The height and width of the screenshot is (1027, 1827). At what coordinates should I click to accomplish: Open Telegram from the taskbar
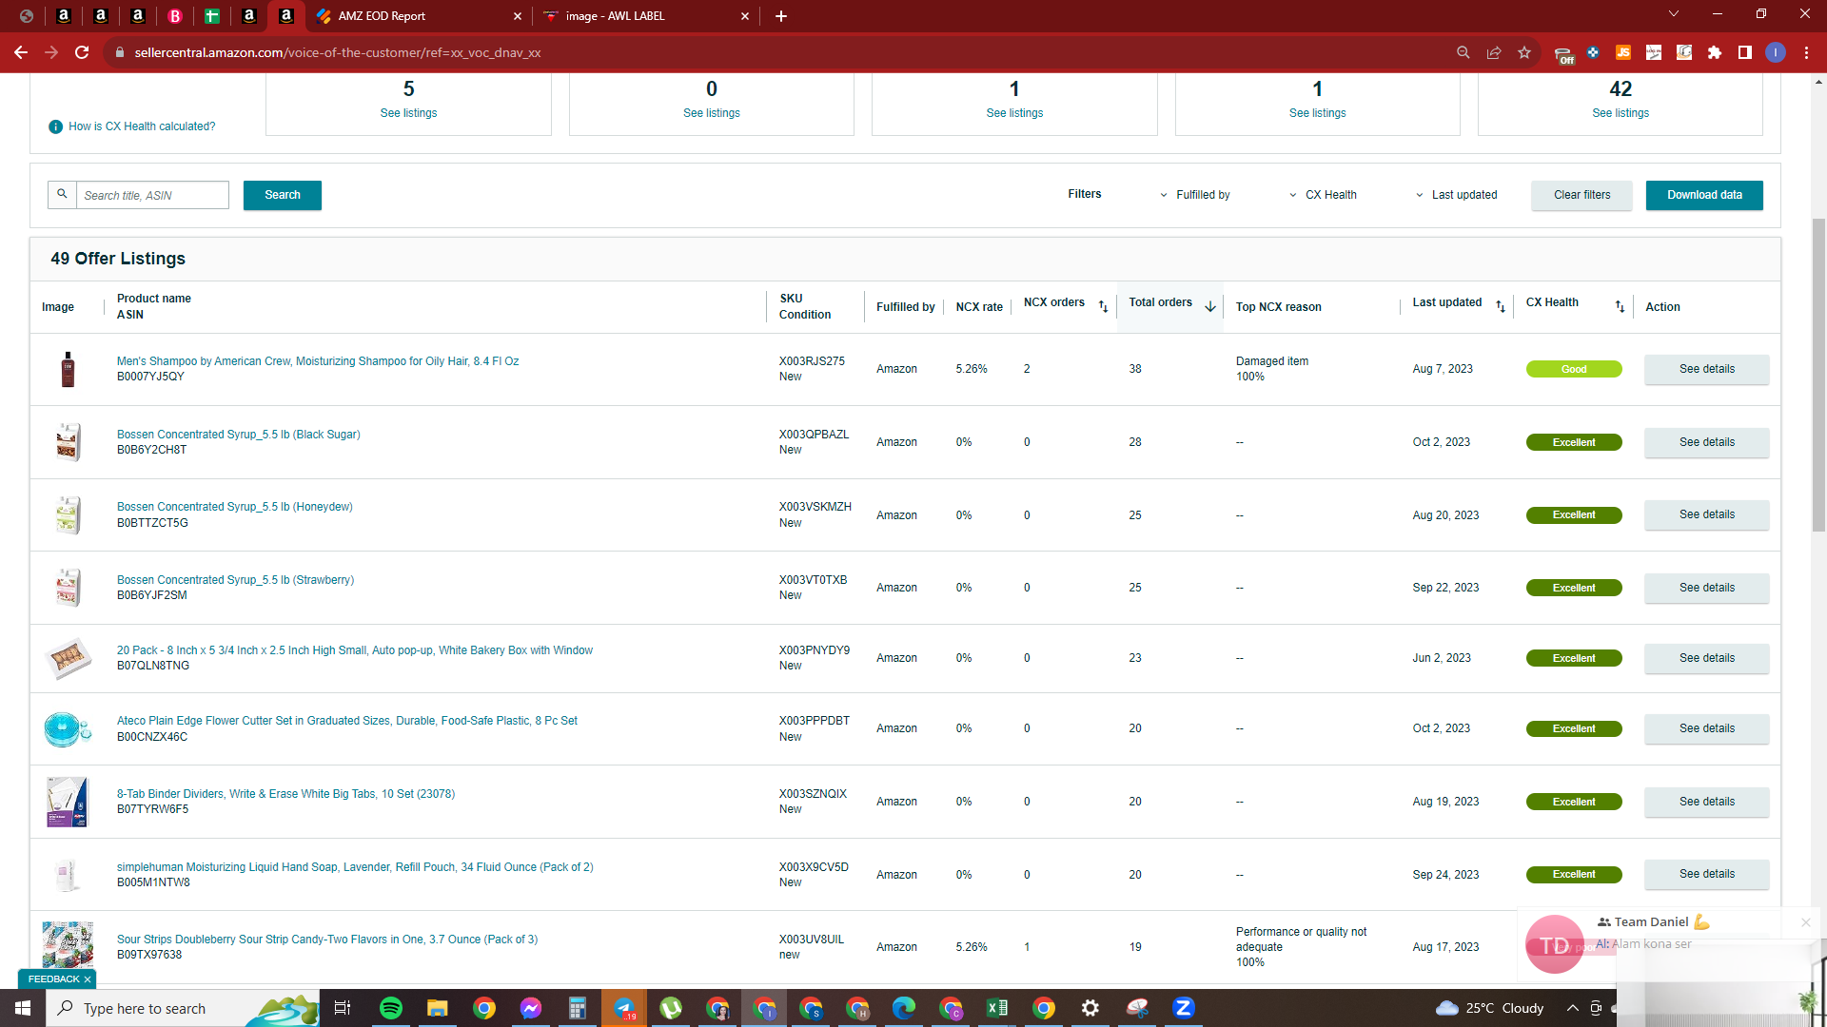coord(624,1008)
